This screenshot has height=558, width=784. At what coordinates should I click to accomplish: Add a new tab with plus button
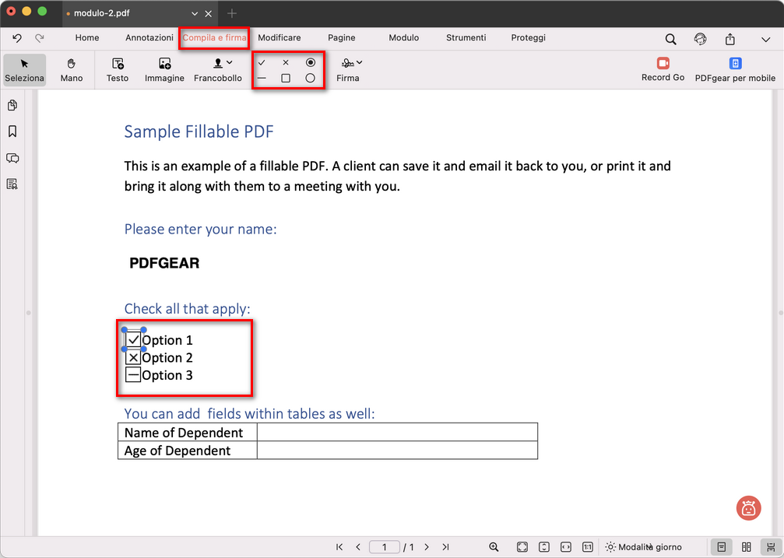click(231, 13)
